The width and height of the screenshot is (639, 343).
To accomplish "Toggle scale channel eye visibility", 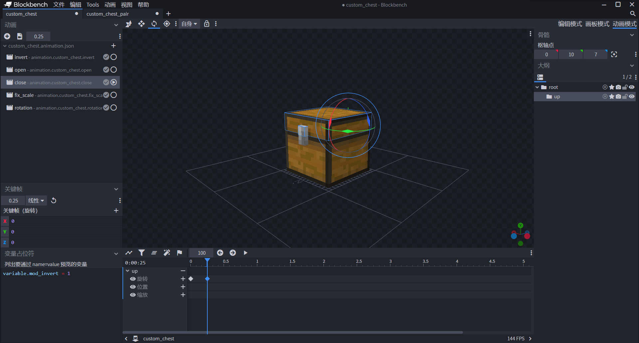I will click(133, 295).
